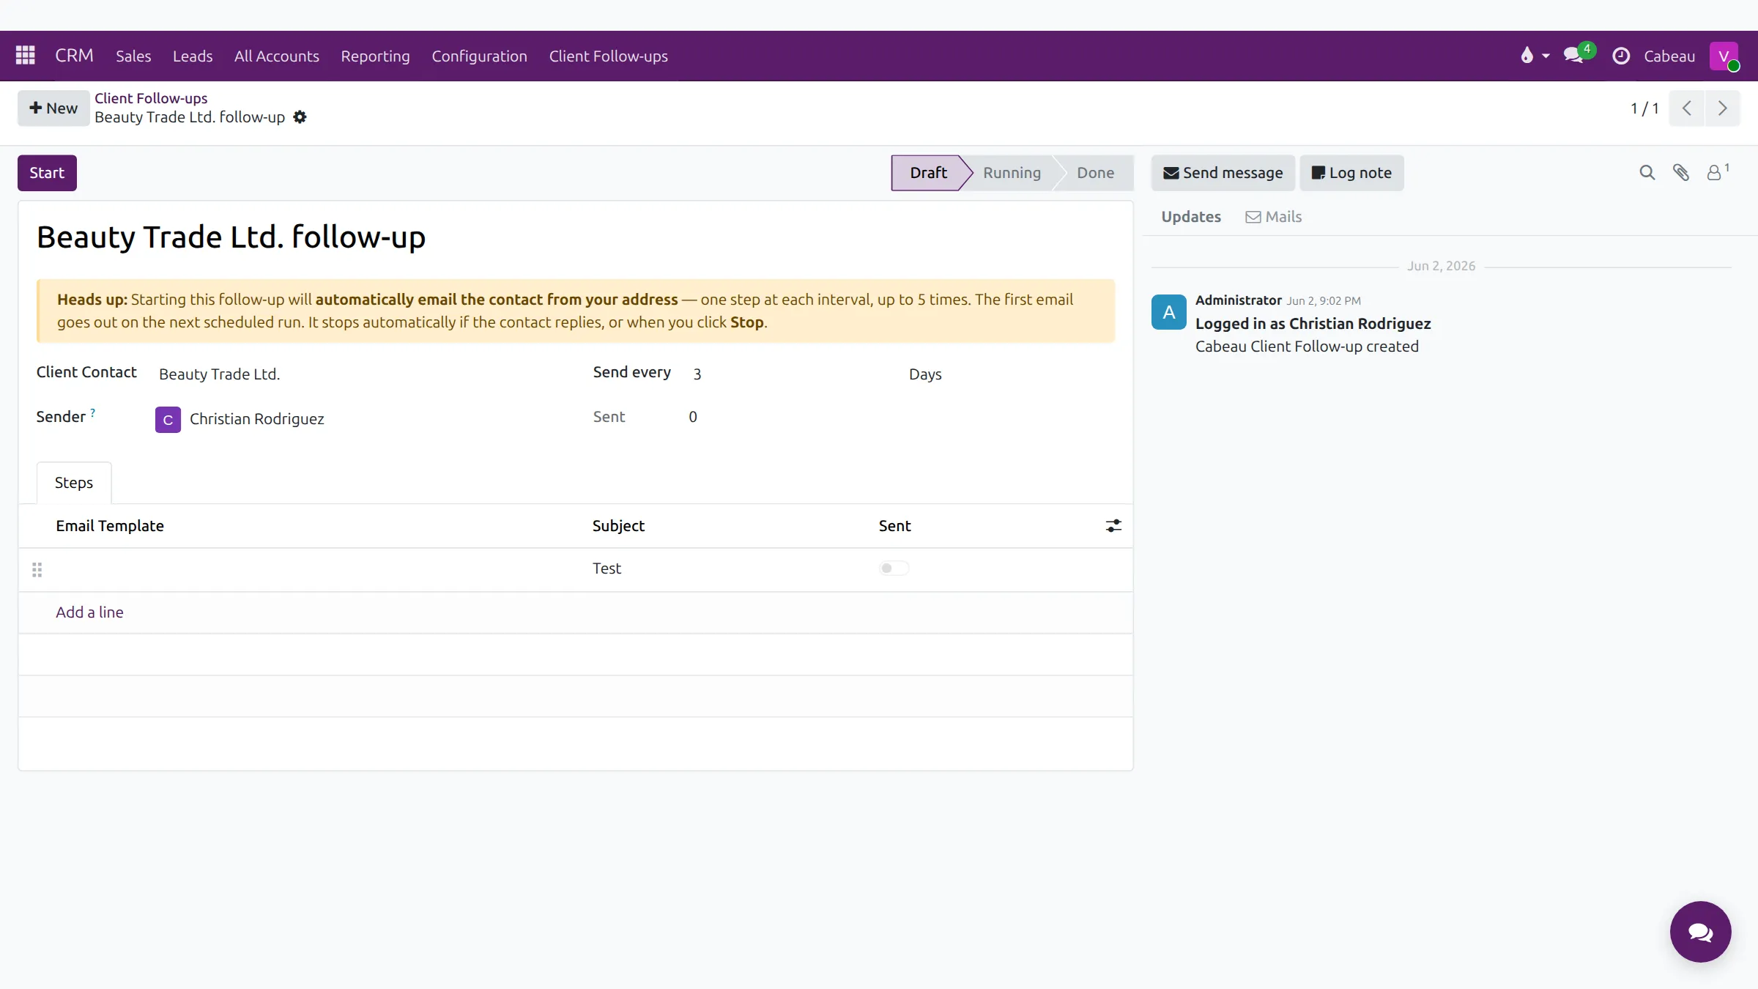This screenshot has height=989, width=1758.
Task: Open Client Follow-ups top menu
Action: coord(608,56)
